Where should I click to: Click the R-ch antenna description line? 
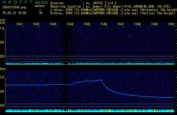point(113,13)
